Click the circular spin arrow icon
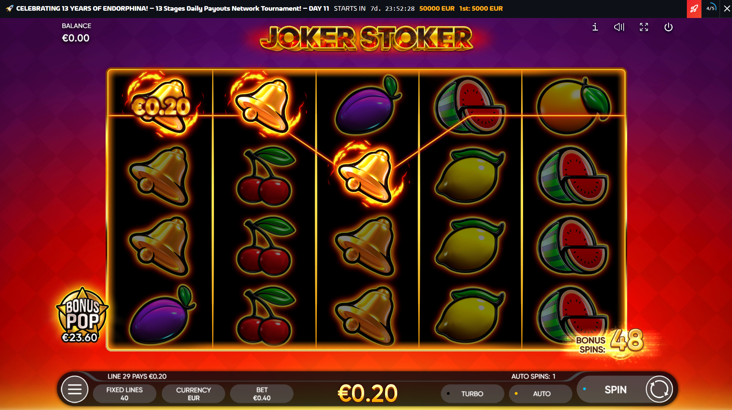The width and height of the screenshot is (732, 410). click(659, 389)
